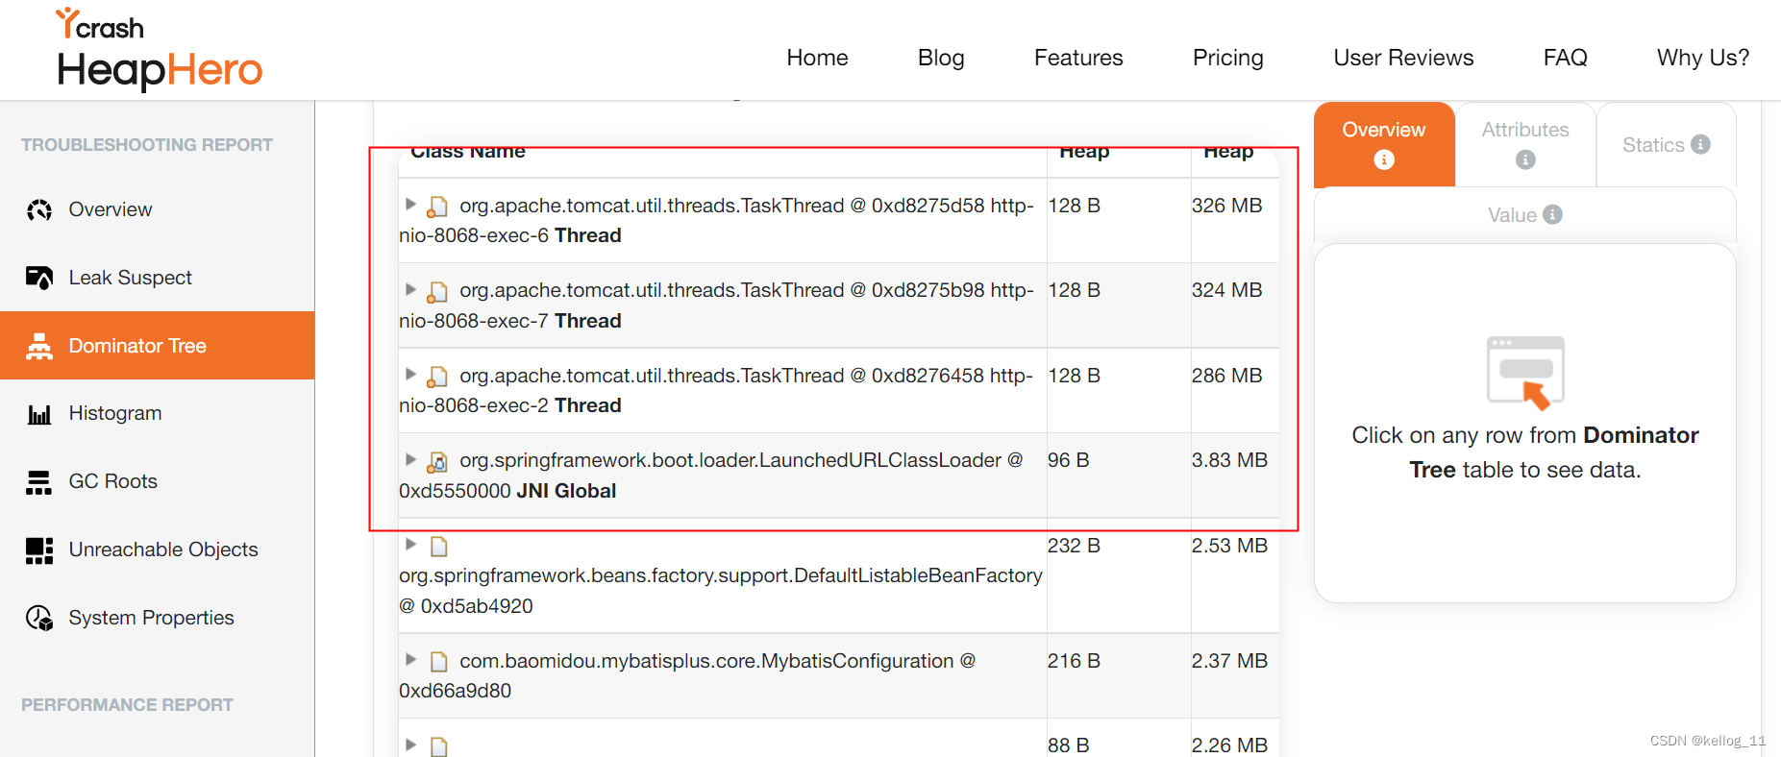
Task: Click the DefaultListableBeanFactory object icon
Action: click(439, 547)
